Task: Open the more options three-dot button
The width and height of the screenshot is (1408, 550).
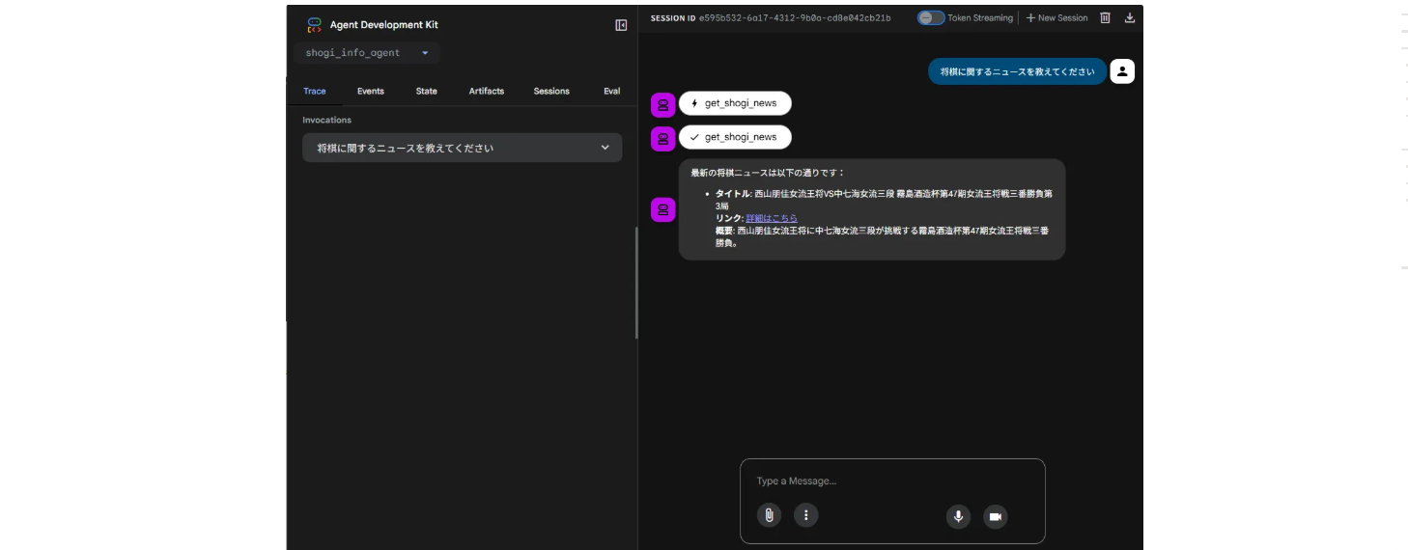Action: 805,515
